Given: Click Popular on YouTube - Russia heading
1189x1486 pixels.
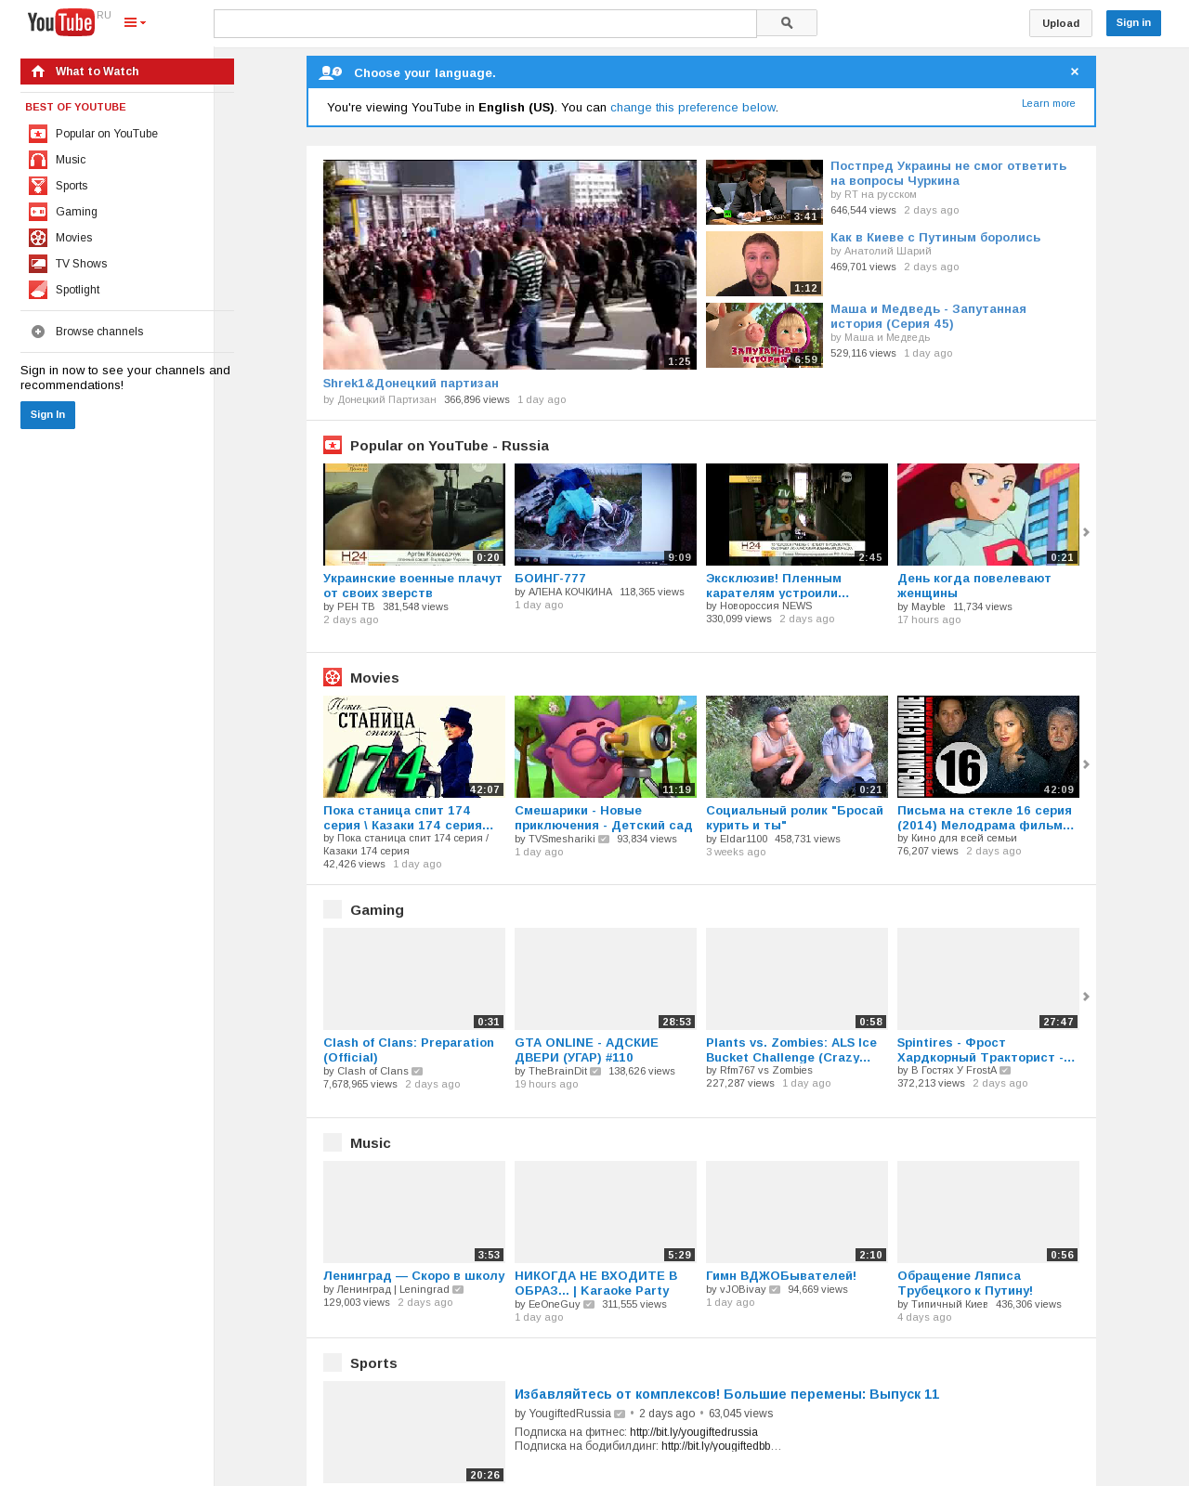Looking at the screenshot, I should tap(450, 446).
